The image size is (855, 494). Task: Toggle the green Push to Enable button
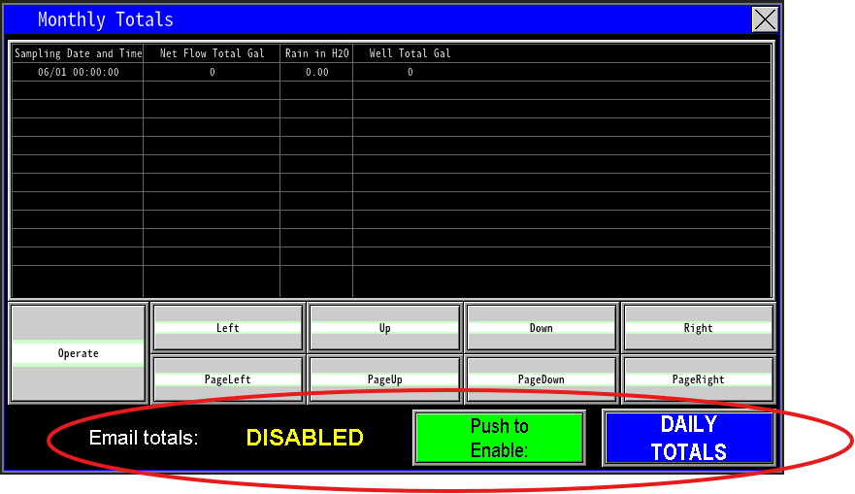click(499, 438)
